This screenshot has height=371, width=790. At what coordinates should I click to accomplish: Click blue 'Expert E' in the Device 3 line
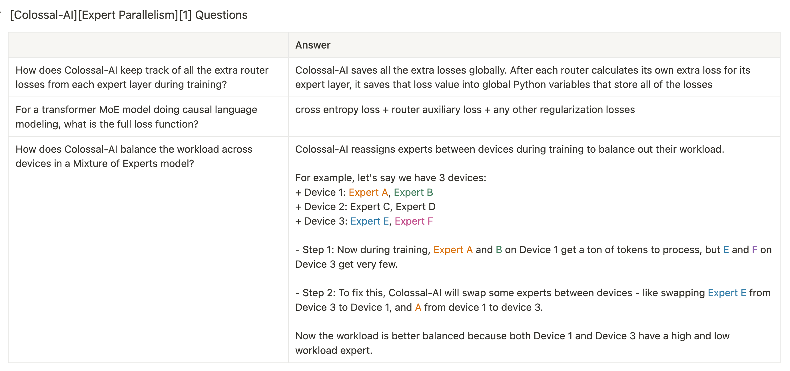point(370,221)
